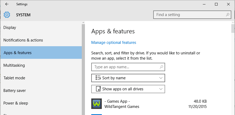Open Notifications & actions settings
This screenshot has height=115, width=235.
click(x=41, y=40)
